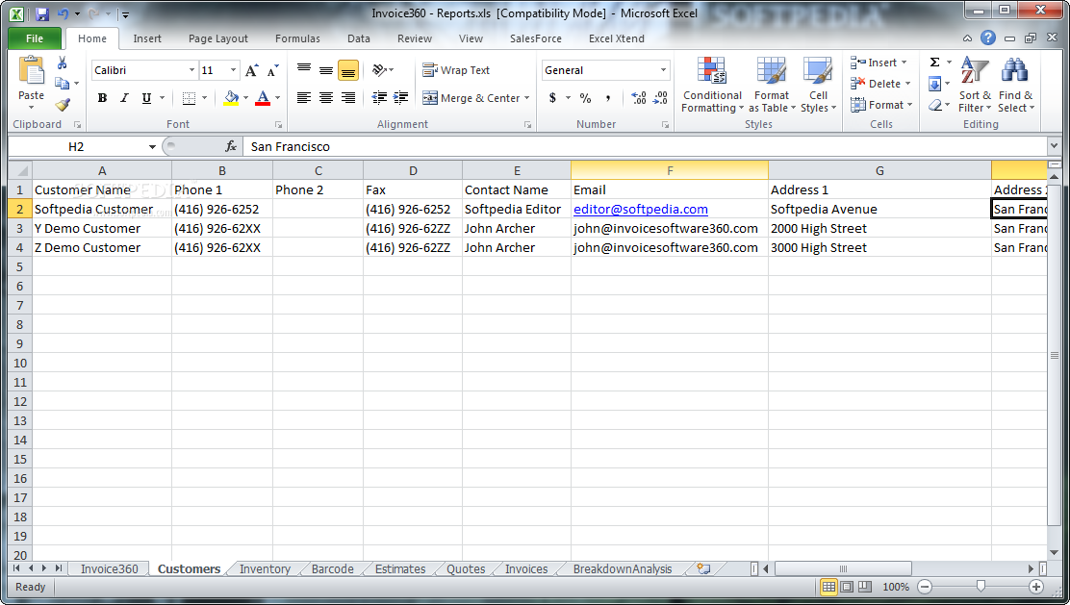The image size is (1070, 605).
Task: Switch to the BreakdownAnalysis sheet tab
Action: (623, 568)
